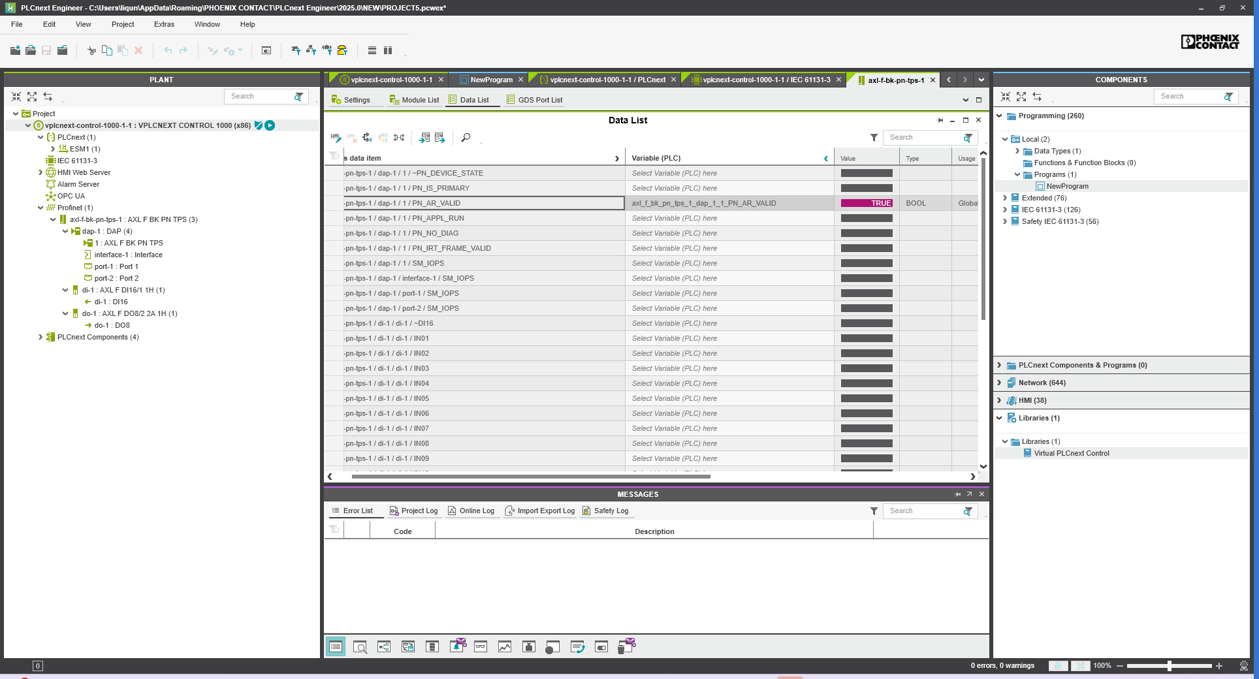Open the Extras menu
Viewport: 1259px width, 679px height.
[x=164, y=24]
